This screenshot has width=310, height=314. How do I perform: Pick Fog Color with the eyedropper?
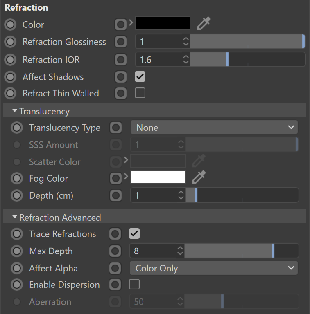pos(199,177)
